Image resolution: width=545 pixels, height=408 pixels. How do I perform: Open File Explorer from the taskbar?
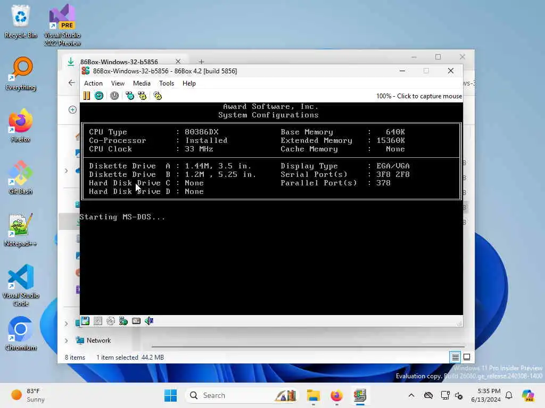pyautogui.click(x=313, y=395)
